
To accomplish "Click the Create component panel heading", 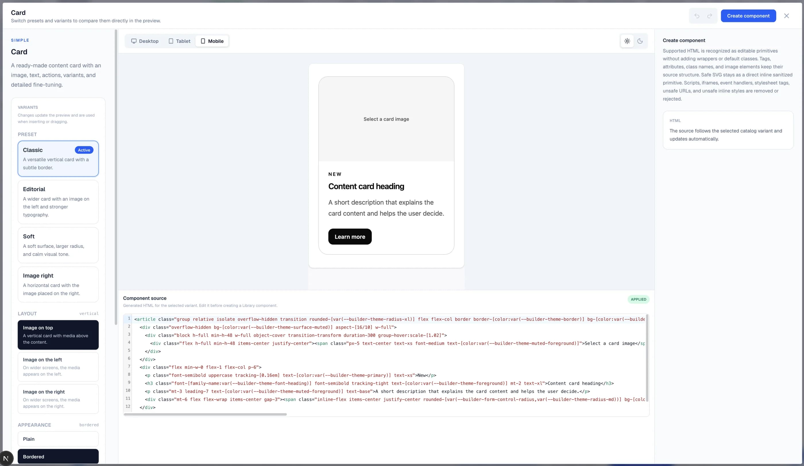I will point(684,40).
